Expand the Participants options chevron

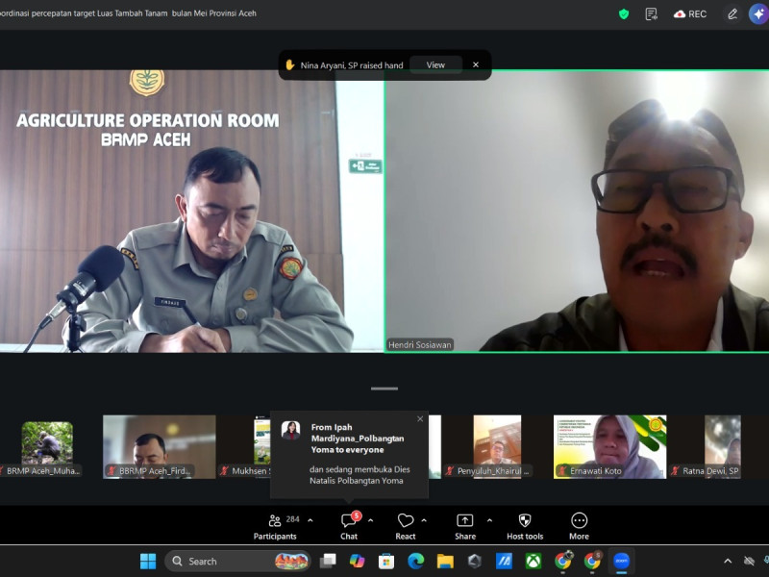click(x=310, y=520)
